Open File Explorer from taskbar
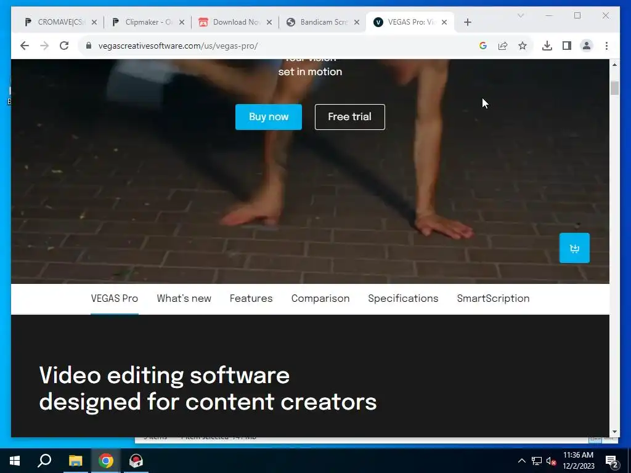The height and width of the screenshot is (473, 631). 75,461
